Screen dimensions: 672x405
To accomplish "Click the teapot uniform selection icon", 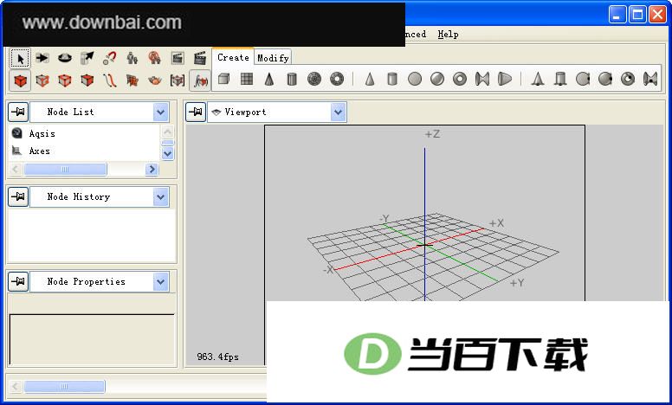I will (155, 80).
